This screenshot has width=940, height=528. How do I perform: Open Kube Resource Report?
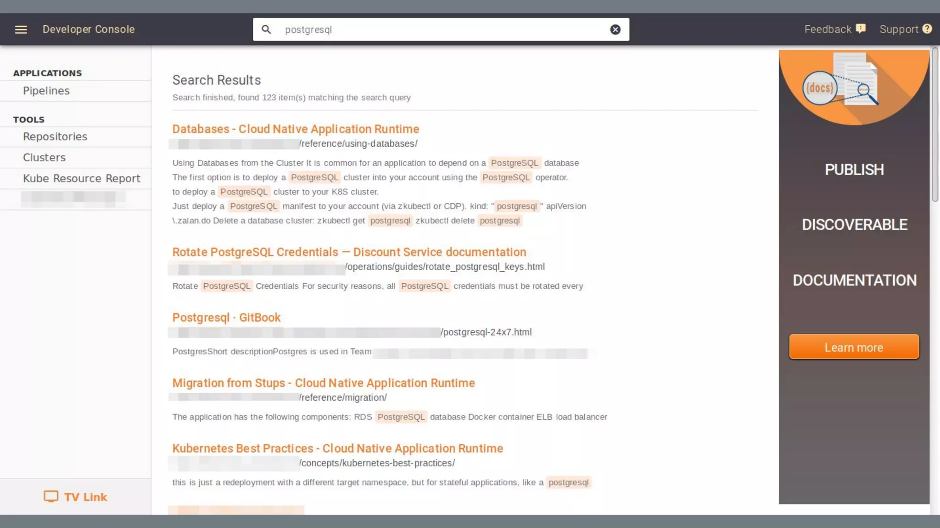82,178
